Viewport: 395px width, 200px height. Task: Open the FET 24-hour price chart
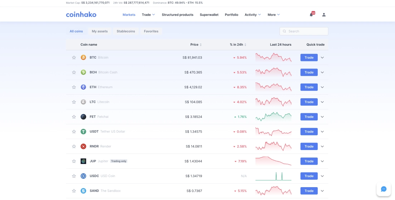(x=273, y=117)
